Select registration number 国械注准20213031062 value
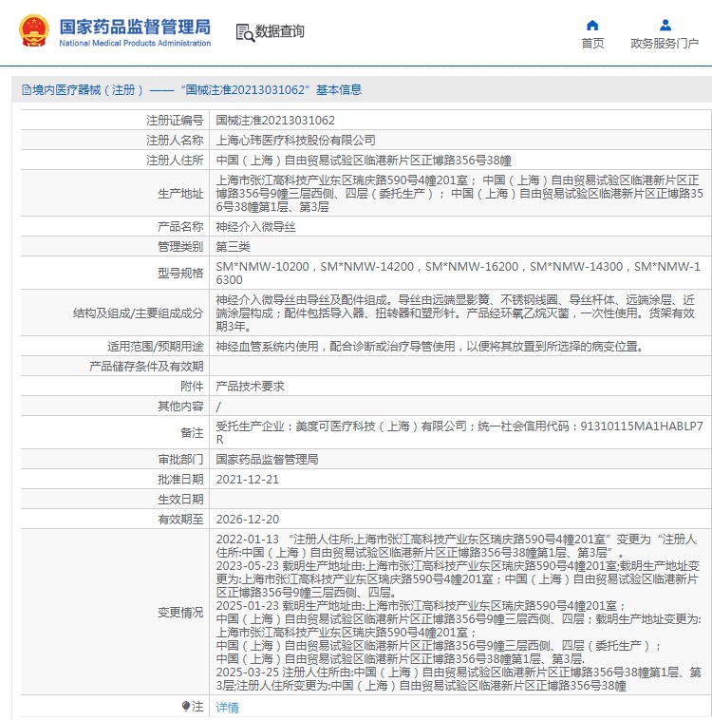712x720 pixels. point(275,121)
